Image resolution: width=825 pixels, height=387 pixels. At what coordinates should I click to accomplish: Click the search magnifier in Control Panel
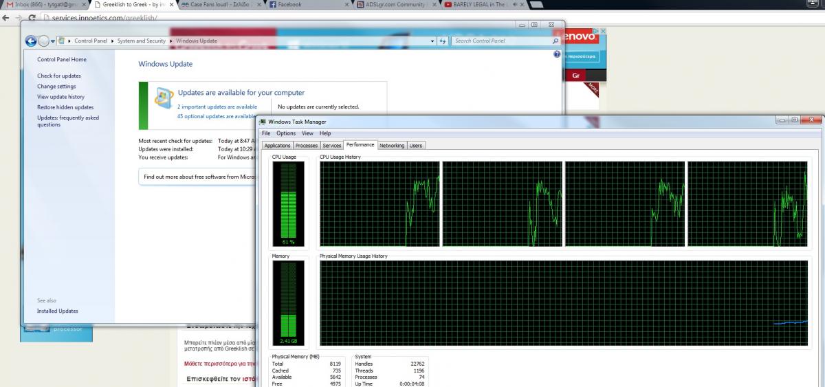pos(556,41)
